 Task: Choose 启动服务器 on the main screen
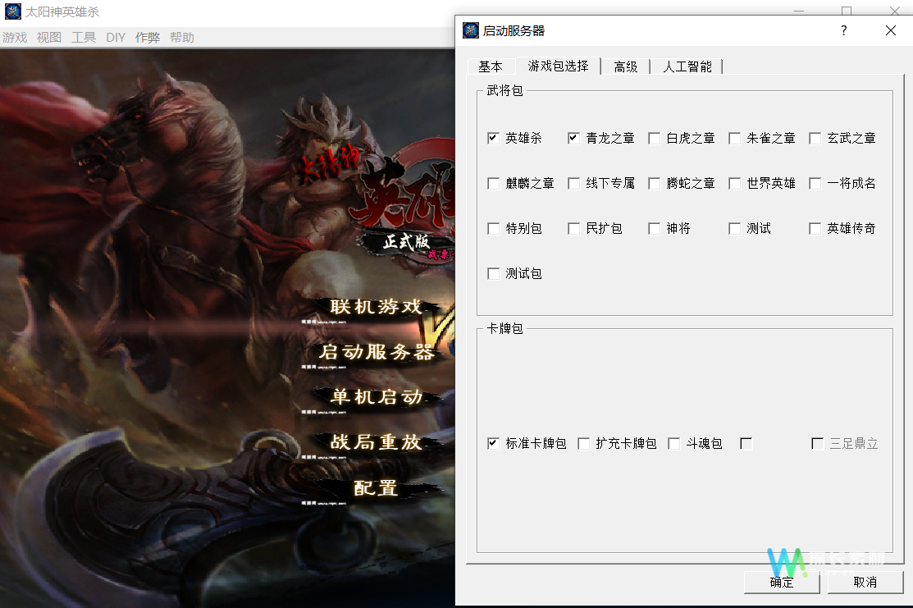click(377, 352)
